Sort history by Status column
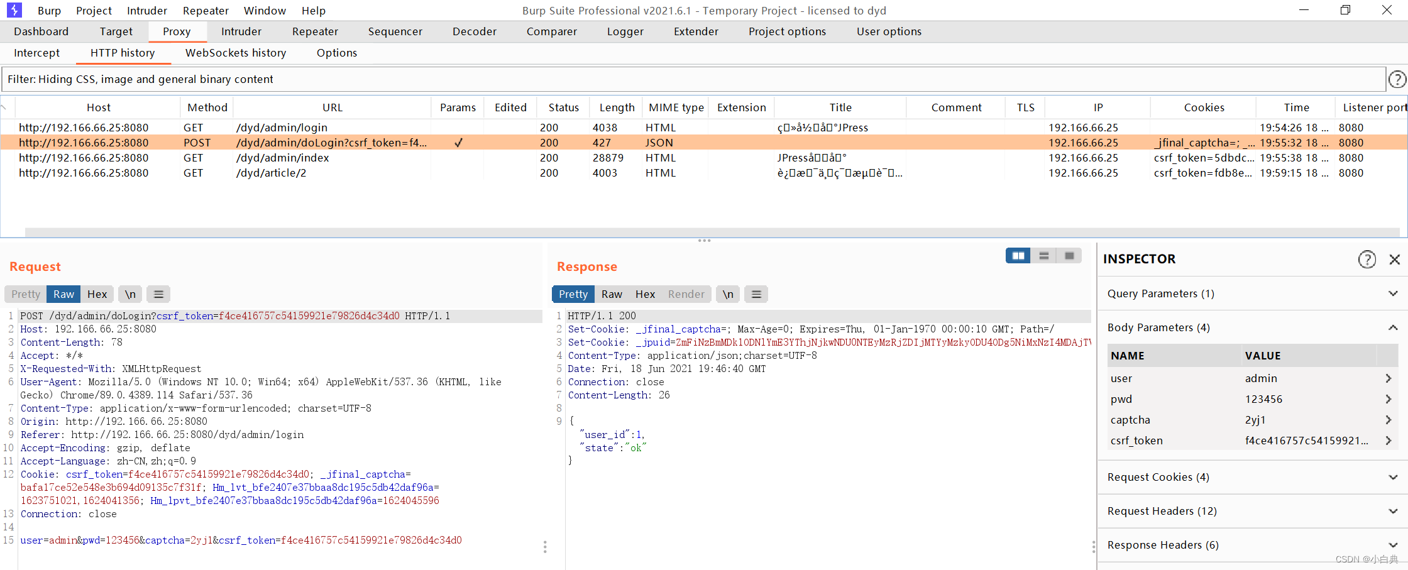The height and width of the screenshot is (570, 1408). (x=563, y=107)
